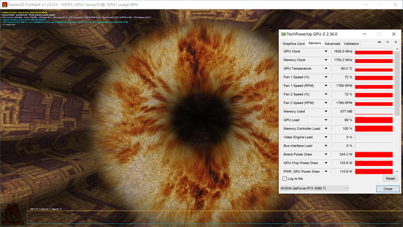Click the sensor list scrollbar thumb
This screenshot has width=403, height=227.
pyautogui.click(x=397, y=83)
